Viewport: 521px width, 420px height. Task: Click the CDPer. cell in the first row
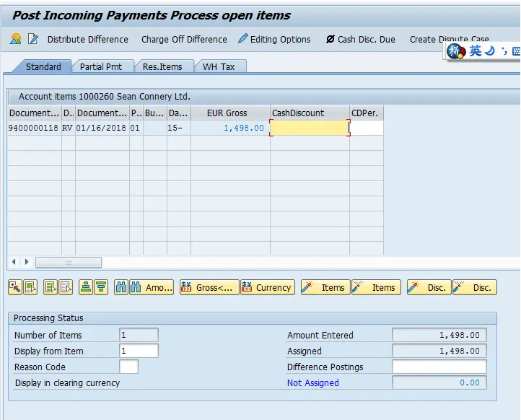[x=367, y=128]
